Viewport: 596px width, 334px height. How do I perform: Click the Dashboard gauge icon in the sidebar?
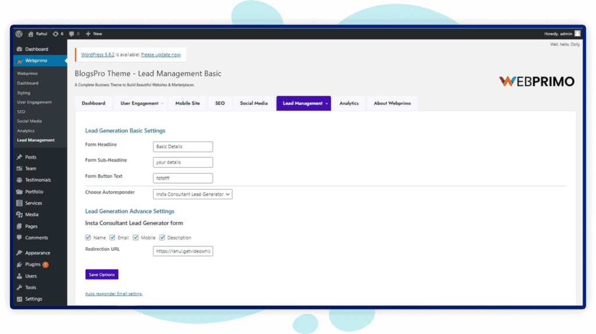19,49
